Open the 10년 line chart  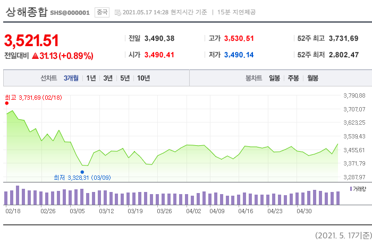point(143,78)
